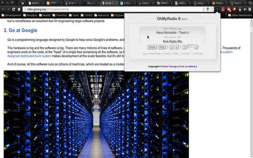The width and height of the screenshot is (253, 158).
Task: Open the Tools bookmarks folder
Action: pyautogui.click(x=74, y=15)
